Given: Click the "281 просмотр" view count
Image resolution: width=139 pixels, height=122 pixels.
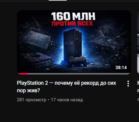Looking at the screenshot, I should tap(32, 100).
